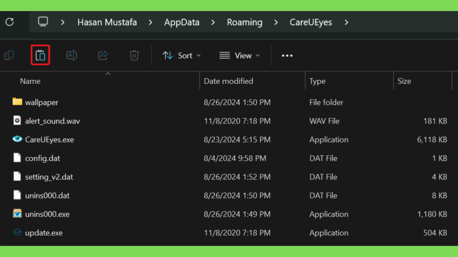Expand chevron after Roaming
The image size is (458, 257).
point(276,22)
